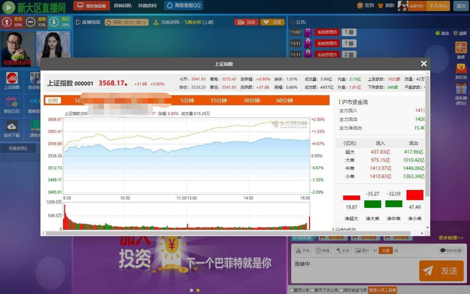
Task: Click the 看空 down-arrow vote icon
Action: [54, 22]
